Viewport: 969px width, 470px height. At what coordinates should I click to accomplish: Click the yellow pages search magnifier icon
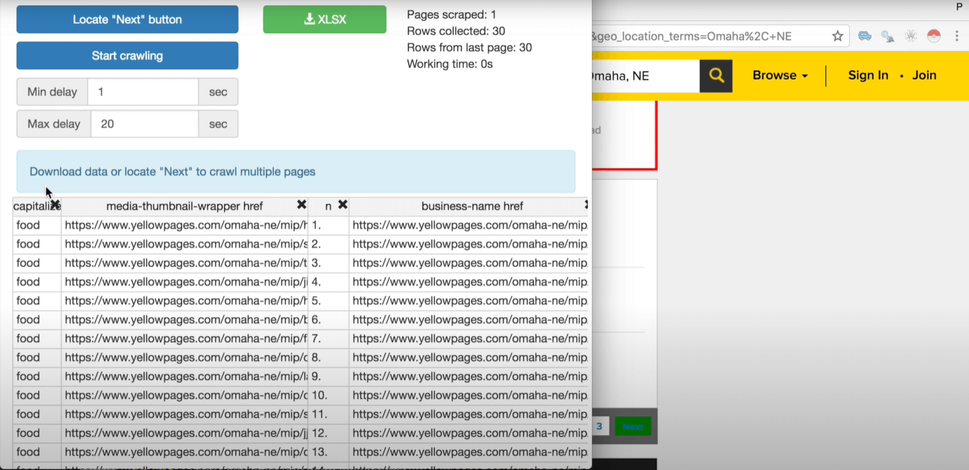716,75
